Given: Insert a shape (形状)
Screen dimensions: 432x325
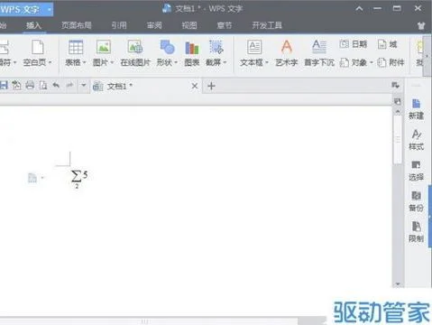Looking at the screenshot, I should (167, 53).
